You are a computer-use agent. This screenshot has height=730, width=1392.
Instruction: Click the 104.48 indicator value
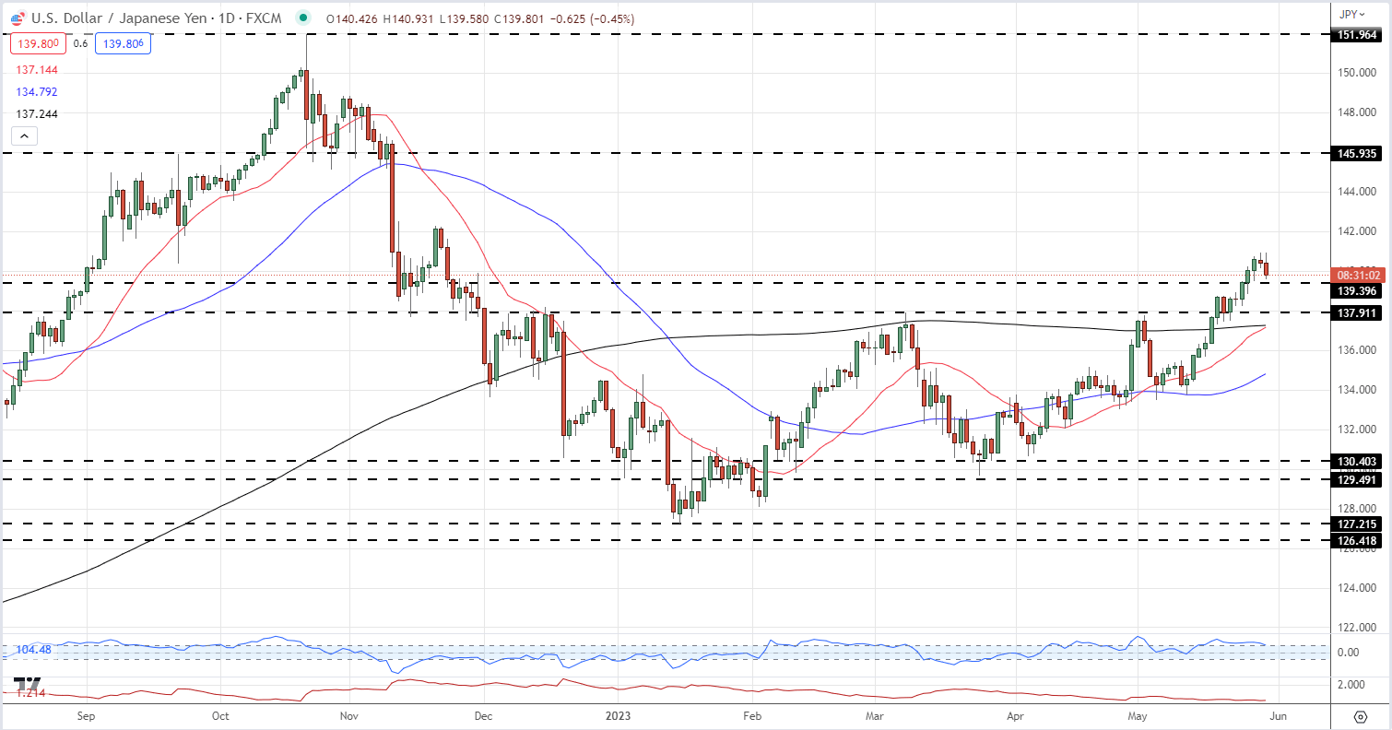[32, 650]
